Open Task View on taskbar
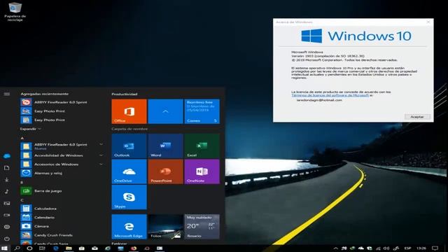Image resolution: width=448 pixels, height=252 pixels. click(x=42, y=248)
